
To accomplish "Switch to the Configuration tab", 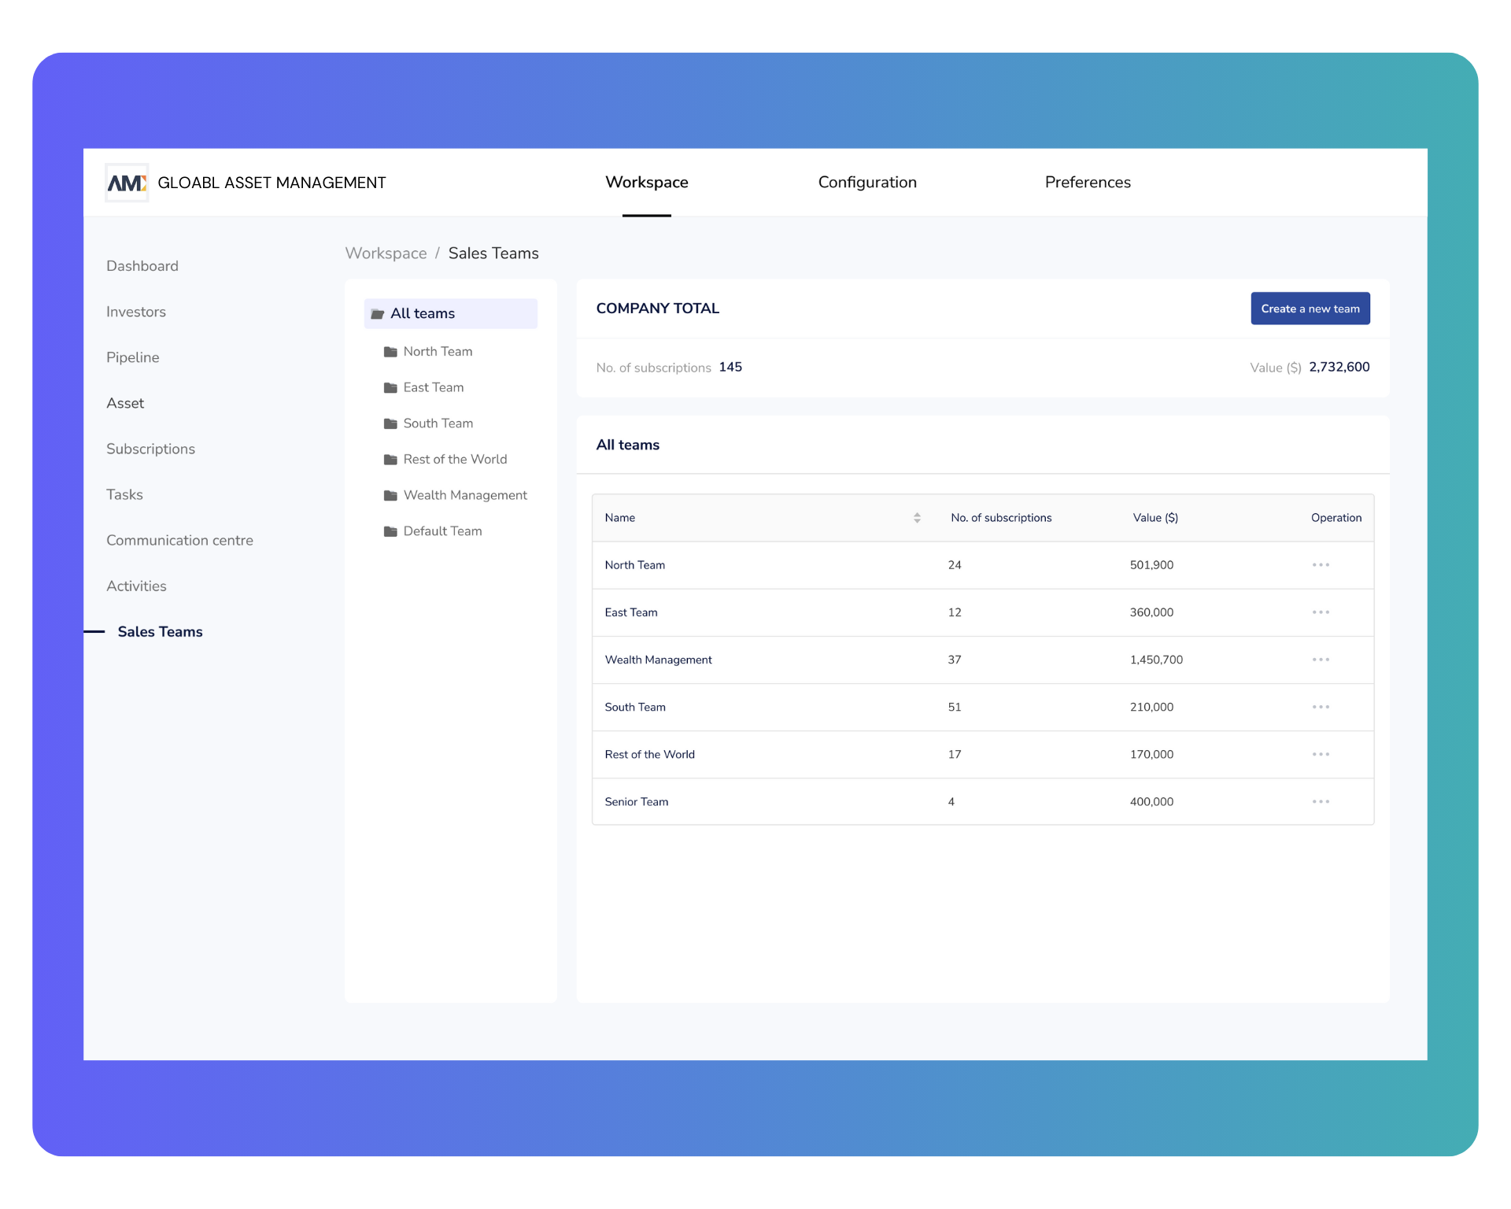I will click(867, 183).
